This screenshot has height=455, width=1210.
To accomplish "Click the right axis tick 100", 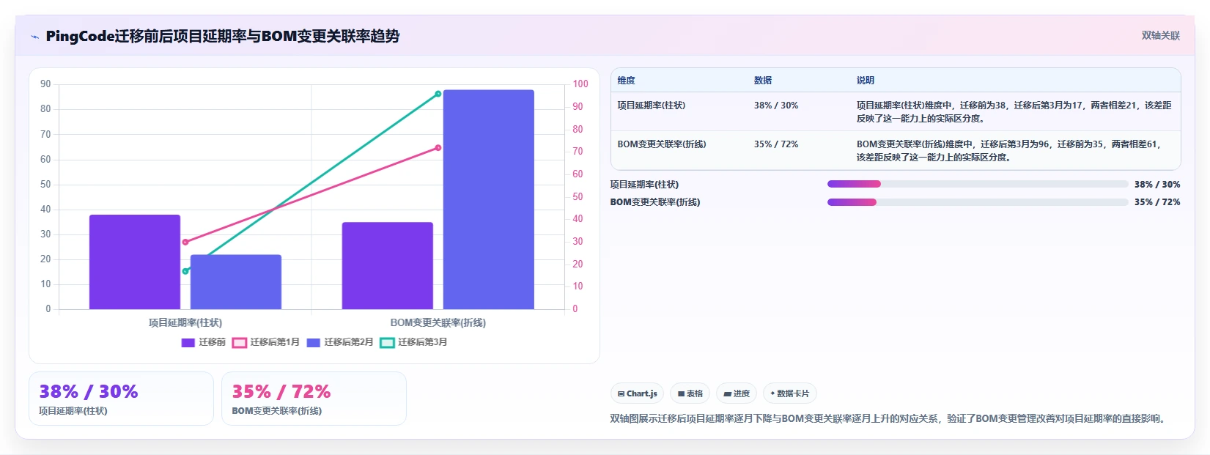I will click(x=580, y=84).
